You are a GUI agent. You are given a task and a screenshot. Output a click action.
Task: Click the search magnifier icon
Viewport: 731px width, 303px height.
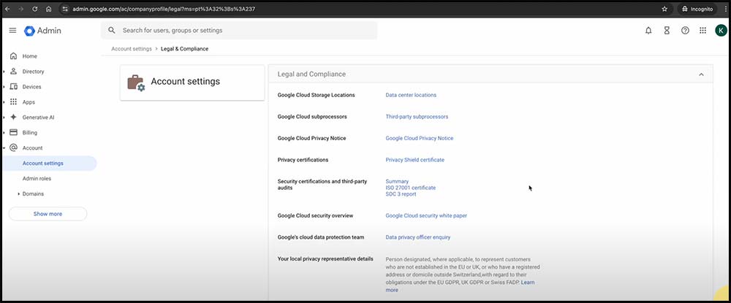tap(111, 30)
